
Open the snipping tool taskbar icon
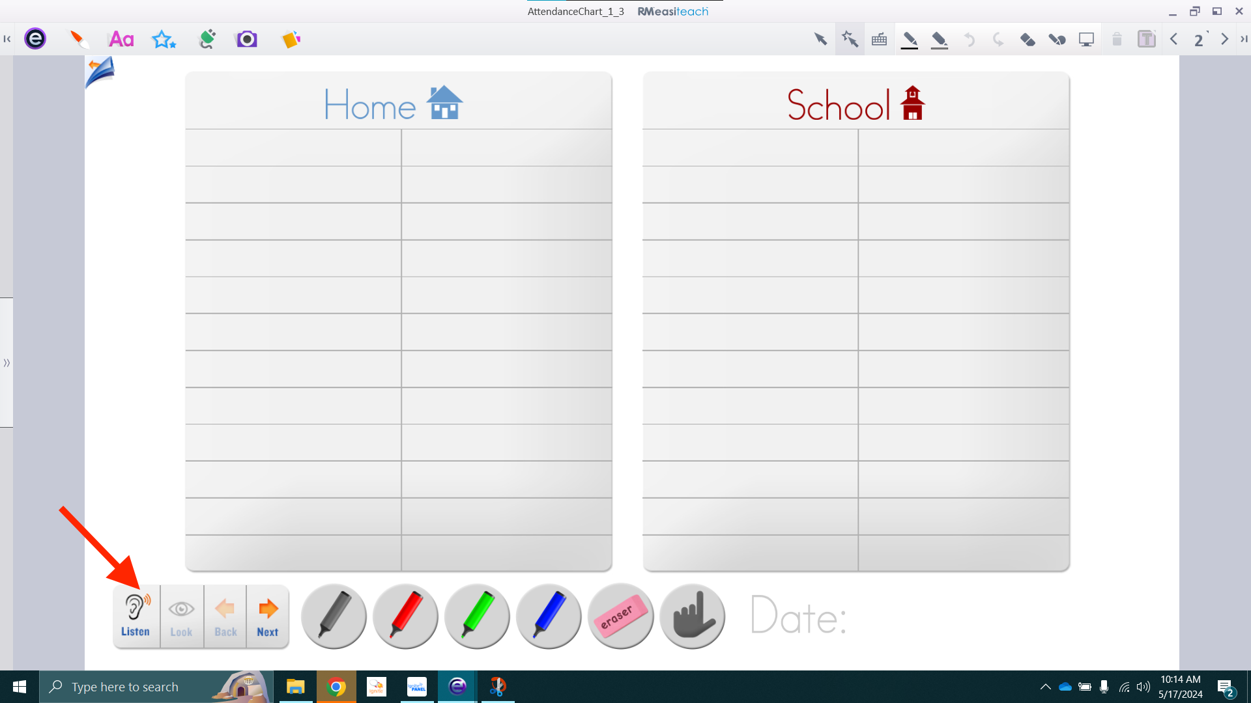(x=498, y=687)
